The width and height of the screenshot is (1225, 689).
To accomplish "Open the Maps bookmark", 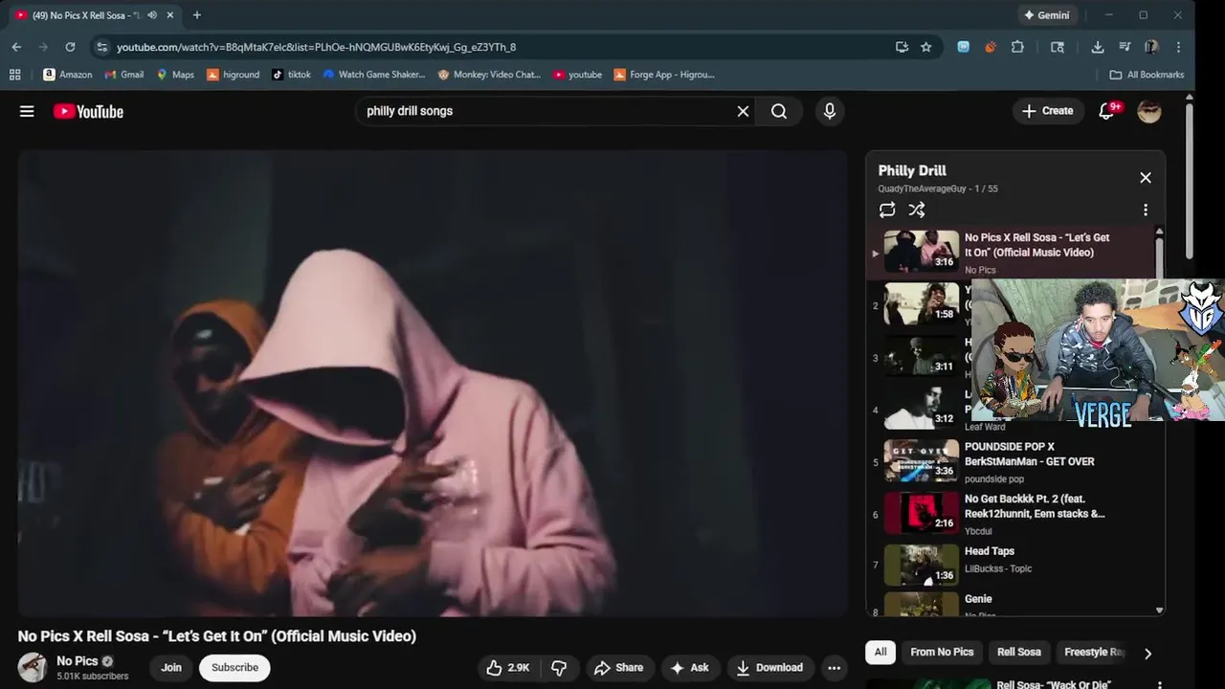I will click(175, 75).
